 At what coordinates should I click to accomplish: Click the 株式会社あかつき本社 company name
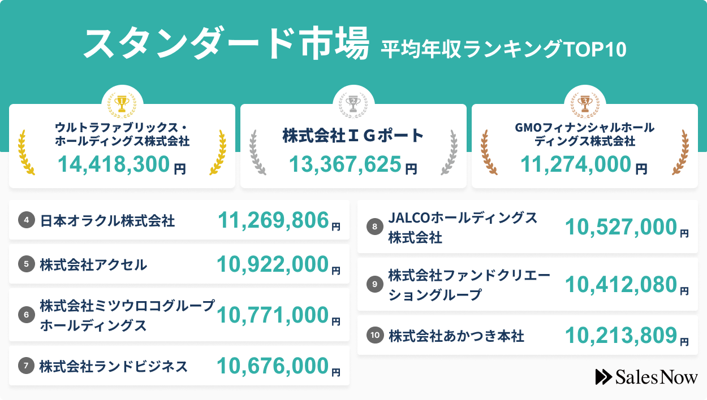[456, 336]
